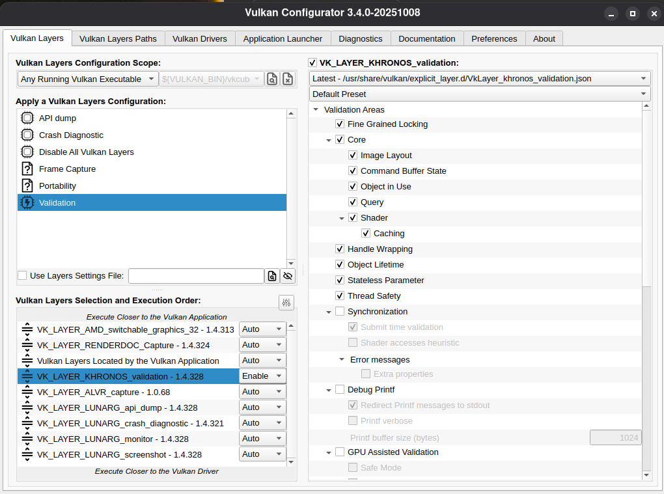Viewport: 664px width, 494px height.
Task: Click the layers settings file path field
Action: (x=196, y=276)
